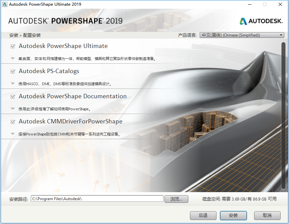289x224 pixels.
Task: Select Autodesk CMMDriverForPowerShape title text
Action: coord(70,121)
